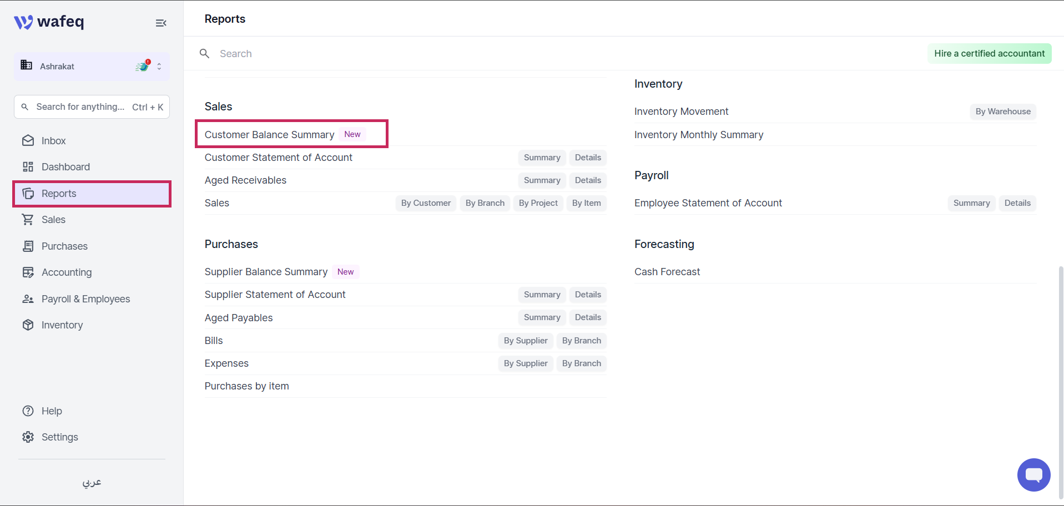Open the Settings gear icon
Viewport: 1064px width, 506px height.
pyautogui.click(x=28, y=437)
